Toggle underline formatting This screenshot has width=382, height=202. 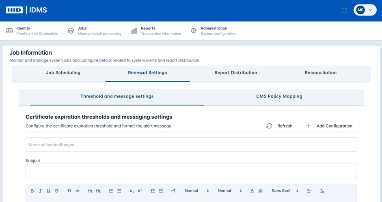click(48, 191)
